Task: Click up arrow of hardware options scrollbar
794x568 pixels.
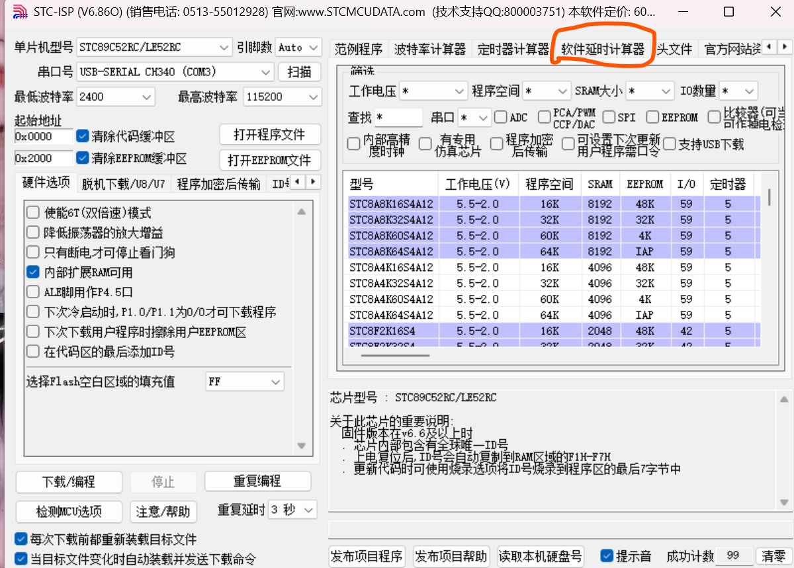Action: (x=301, y=212)
